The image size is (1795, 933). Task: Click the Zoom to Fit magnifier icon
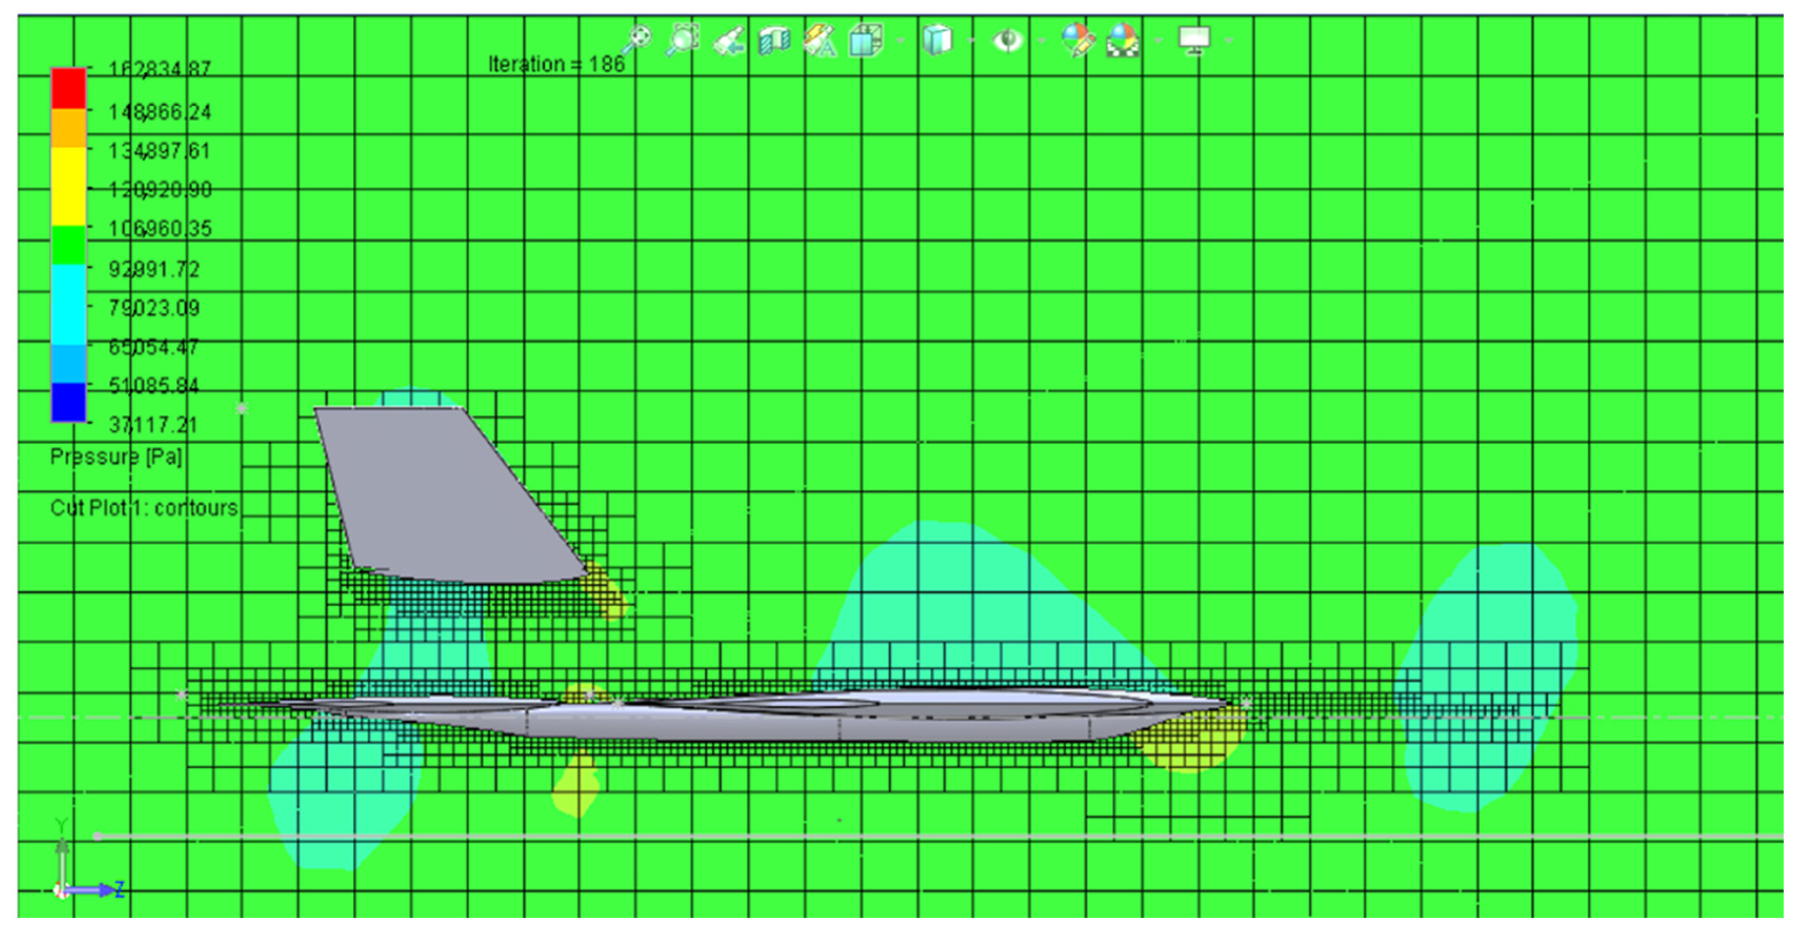click(x=637, y=39)
